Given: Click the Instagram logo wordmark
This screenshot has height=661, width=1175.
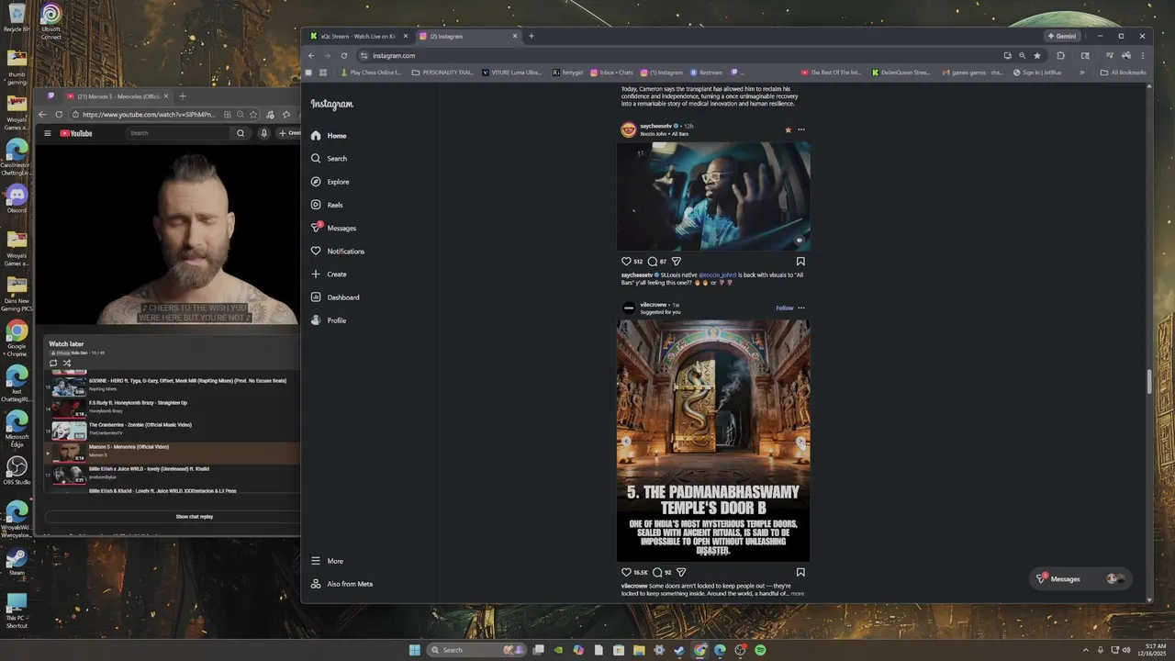Looking at the screenshot, I should (x=331, y=104).
